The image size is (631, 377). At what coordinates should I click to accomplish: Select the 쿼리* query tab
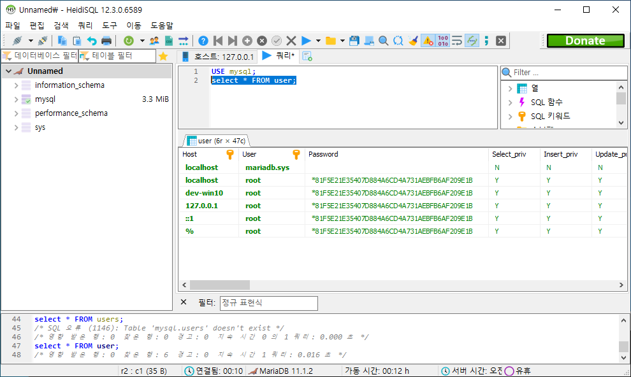(278, 56)
